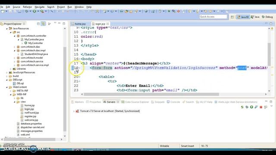Screen dimensions: 276x155
Task: Toggle fold marker on line 16
Action: point(79,59)
